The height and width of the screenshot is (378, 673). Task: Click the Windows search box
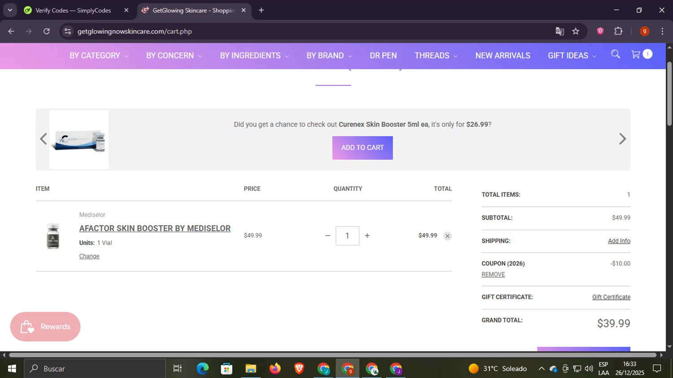click(95, 369)
